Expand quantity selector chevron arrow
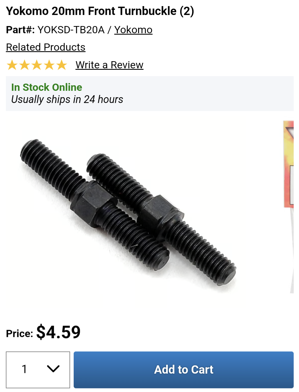The image size is (299, 392). (53, 369)
